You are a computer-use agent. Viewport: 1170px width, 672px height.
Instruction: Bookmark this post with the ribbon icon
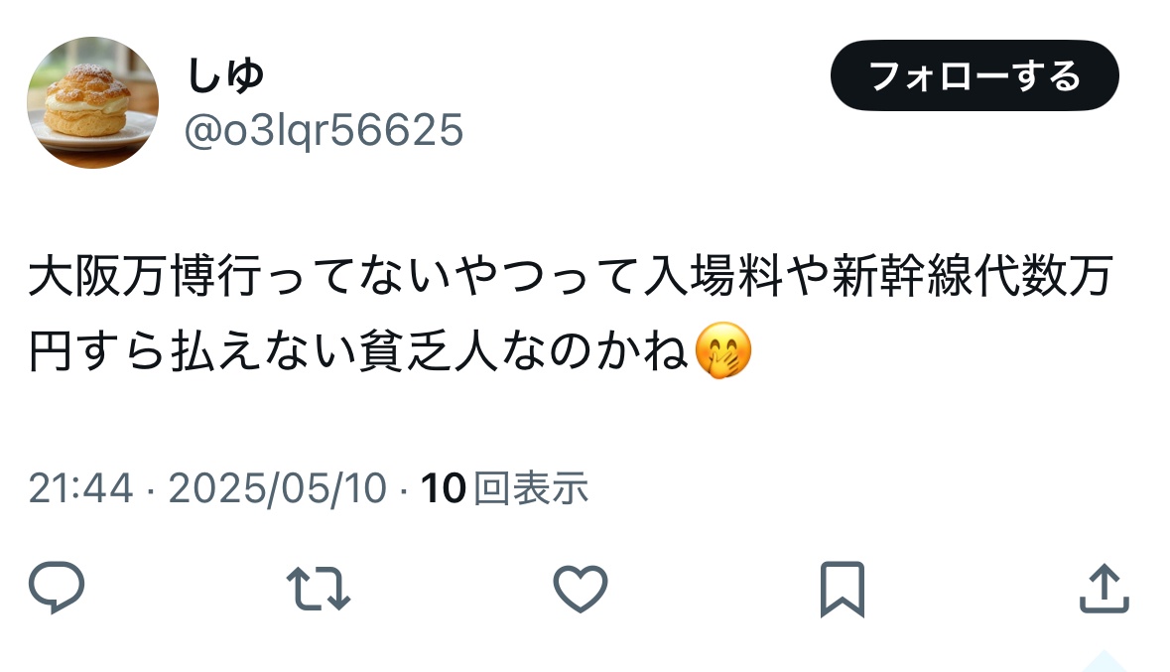coord(843,590)
